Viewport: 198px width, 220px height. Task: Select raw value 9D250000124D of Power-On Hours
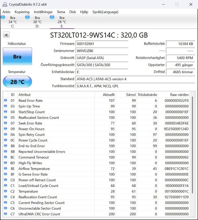176,129
